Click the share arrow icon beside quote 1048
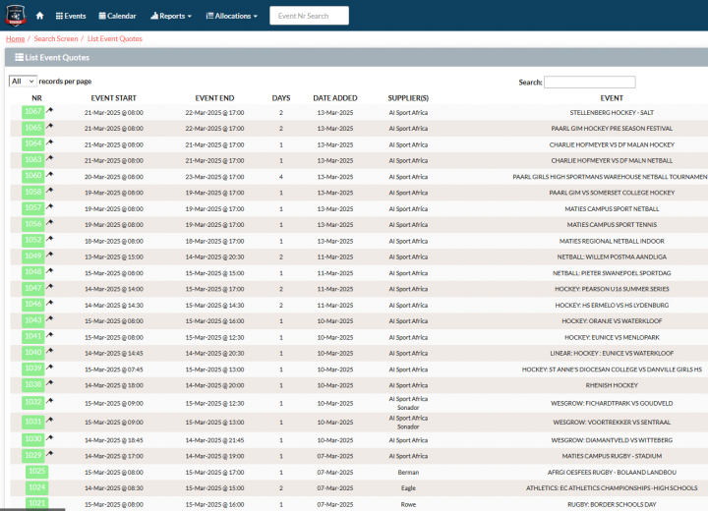Image resolution: width=708 pixels, height=511 pixels. click(50, 270)
